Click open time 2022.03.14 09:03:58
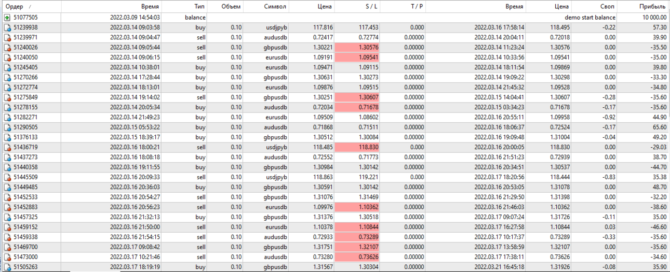The width and height of the screenshot is (670, 272). point(135,27)
